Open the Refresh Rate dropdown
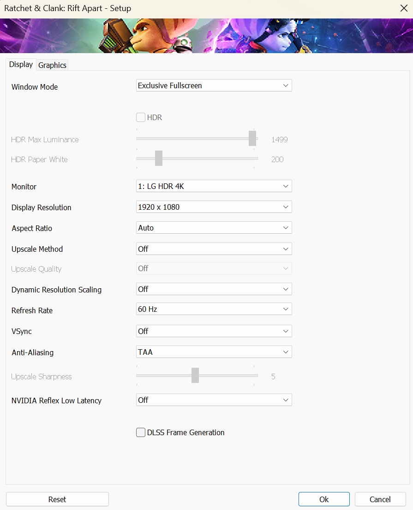Image resolution: width=413 pixels, height=510 pixels. [214, 309]
